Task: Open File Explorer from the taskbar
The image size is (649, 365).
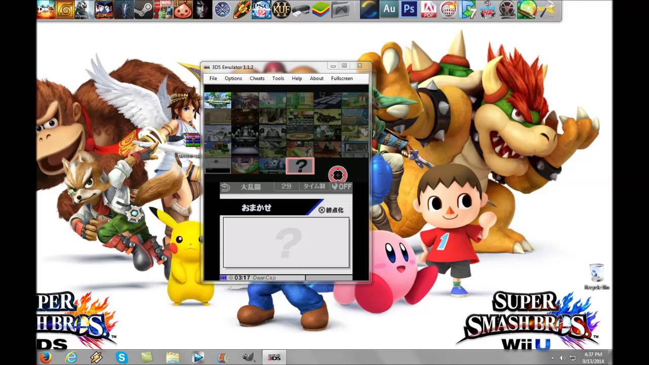Action: click(172, 357)
